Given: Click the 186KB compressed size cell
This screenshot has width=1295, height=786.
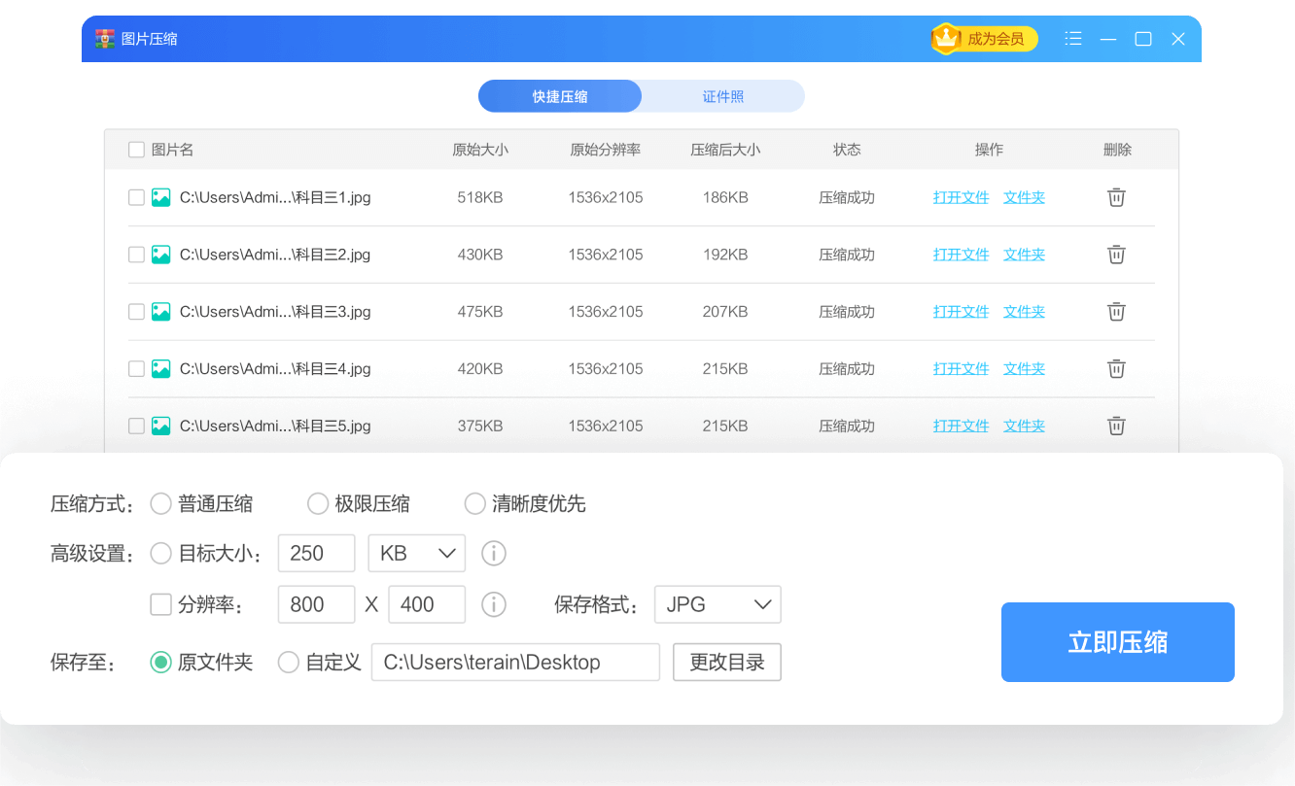Looking at the screenshot, I should click(725, 197).
